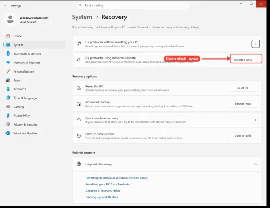Open Accounts label in sidebar
The width and height of the screenshot is (270, 208).
click(20, 89)
